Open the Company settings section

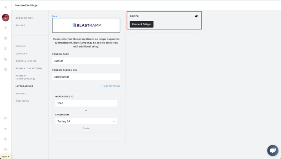(x=21, y=54)
